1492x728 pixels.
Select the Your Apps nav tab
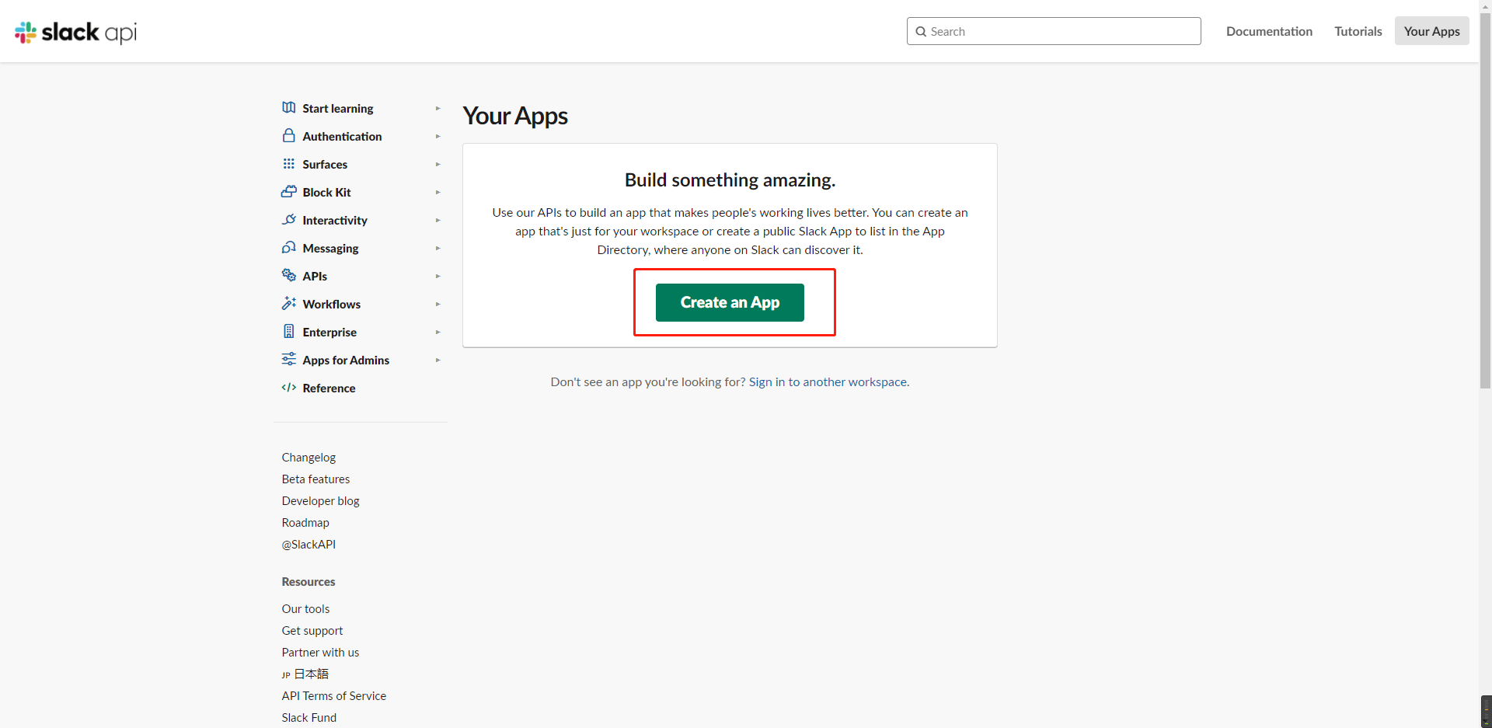(x=1432, y=31)
